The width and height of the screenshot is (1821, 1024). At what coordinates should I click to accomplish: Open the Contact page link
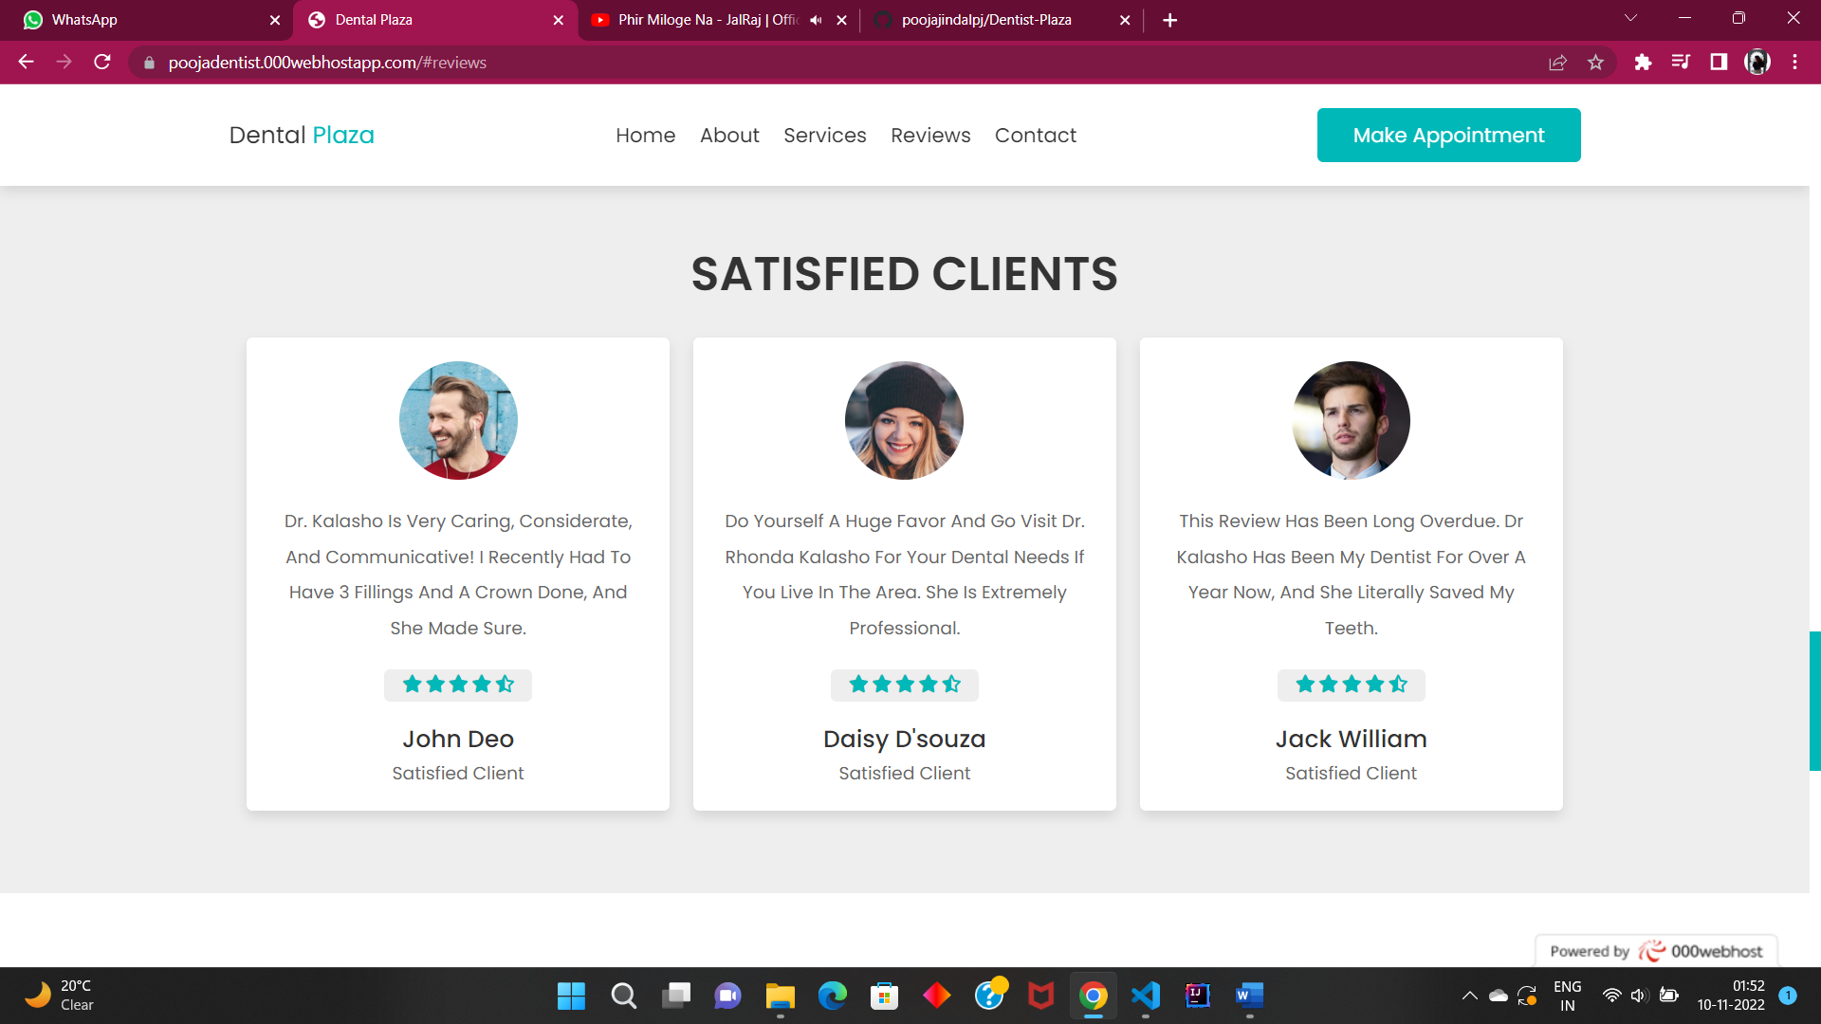(x=1036, y=135)
